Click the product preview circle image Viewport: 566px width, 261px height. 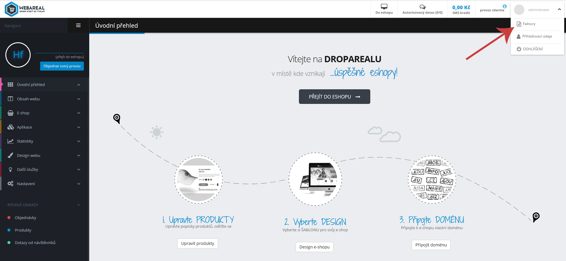pyautogui.click(x=198, y=179)
